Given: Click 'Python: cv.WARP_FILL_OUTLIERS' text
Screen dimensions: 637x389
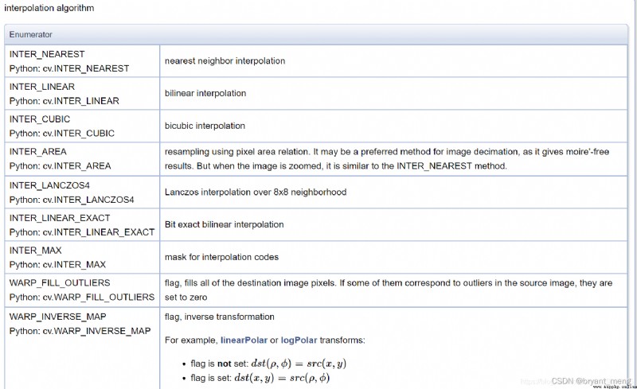Looking at the screenshot, I should tap(82, 298).
